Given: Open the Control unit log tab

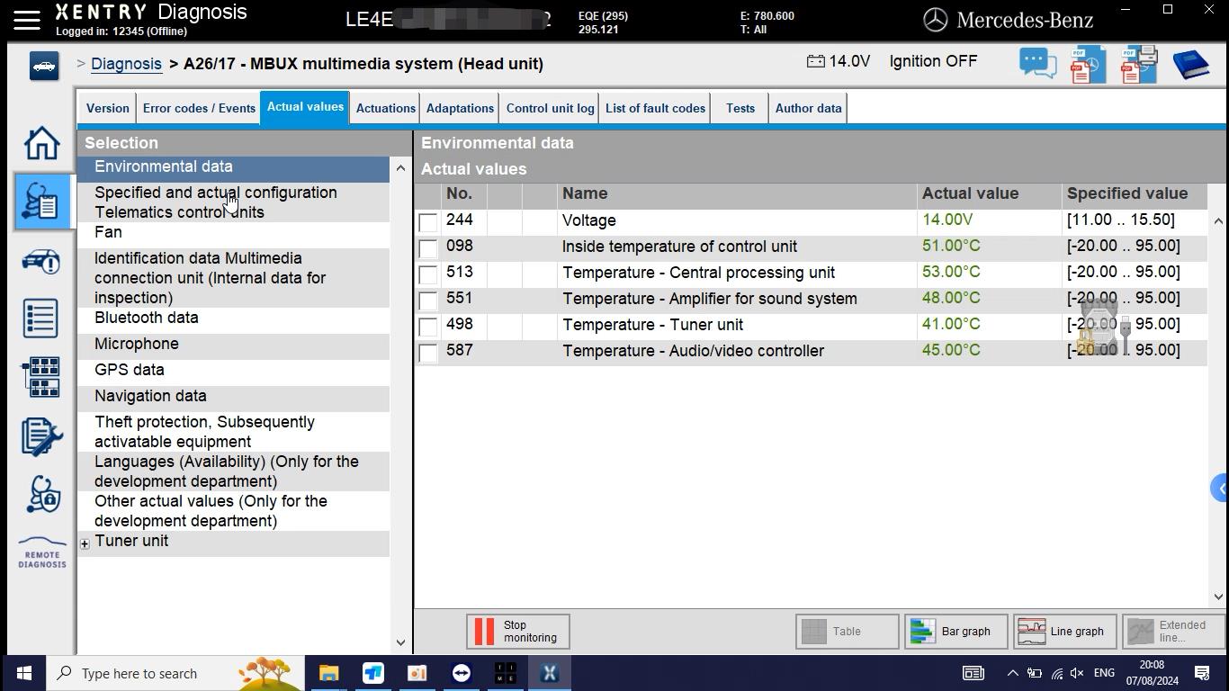Looking at the screenshot, I should 550,108.
